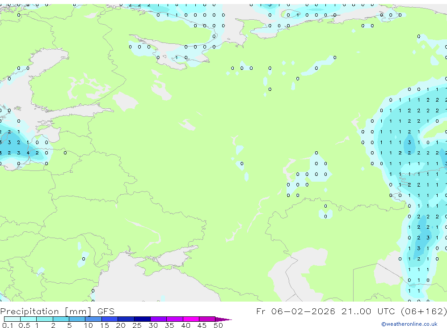The image size is (447, 328).
Task: Click the '4' precipitation value on the map
Action: click(x=28, y=153)
